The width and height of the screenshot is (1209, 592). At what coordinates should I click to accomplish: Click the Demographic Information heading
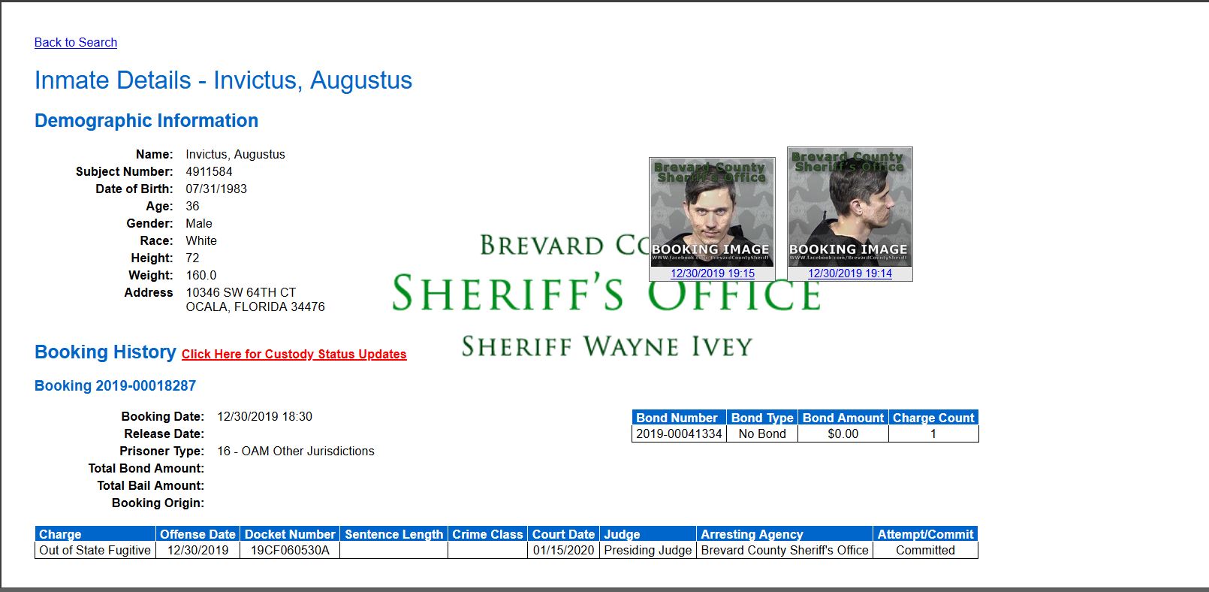pyautogui.click(x=146, y=121)
